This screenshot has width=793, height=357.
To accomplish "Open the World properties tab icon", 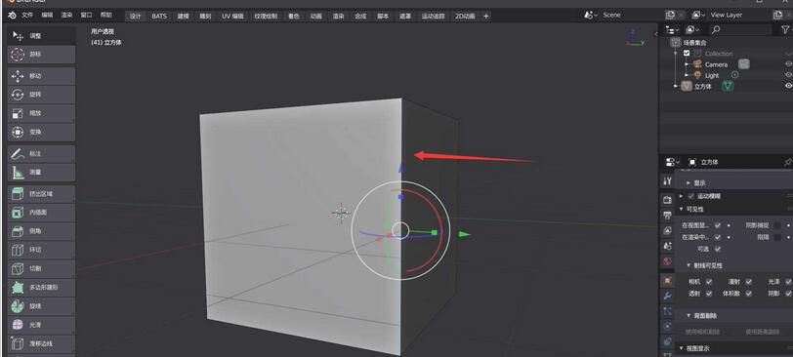I will click(x=667, y=261).
